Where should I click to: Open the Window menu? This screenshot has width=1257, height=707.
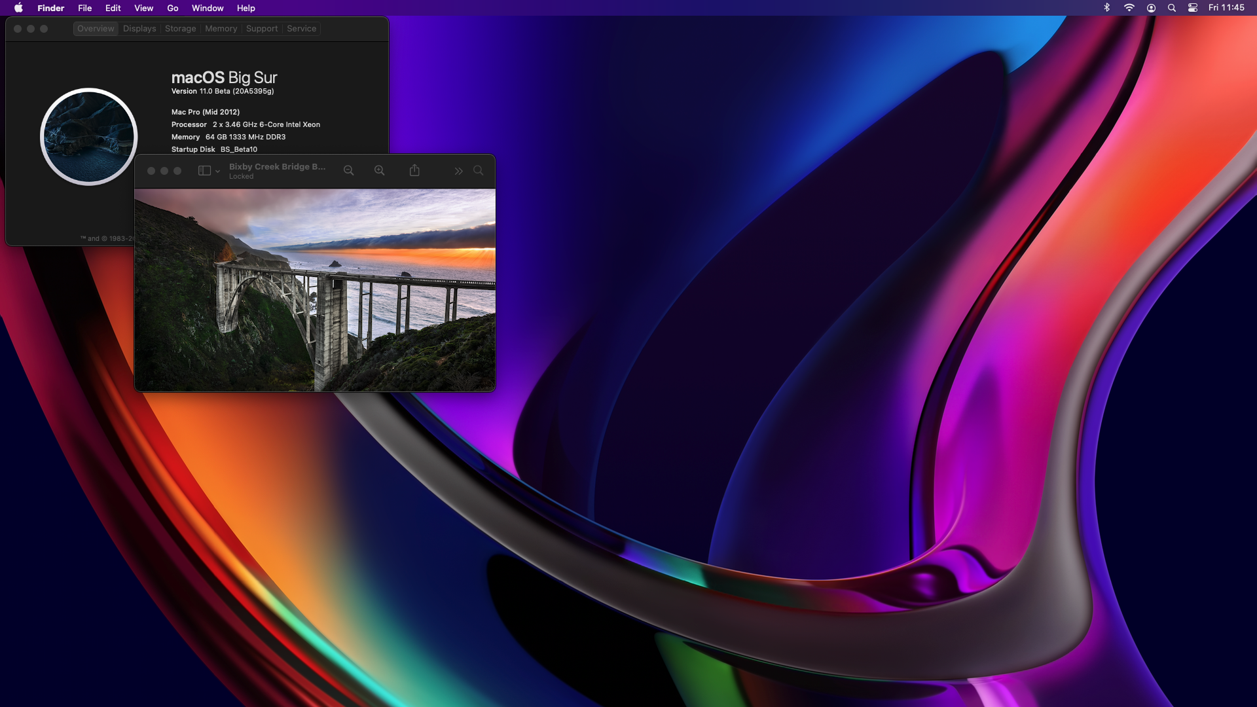208,8
